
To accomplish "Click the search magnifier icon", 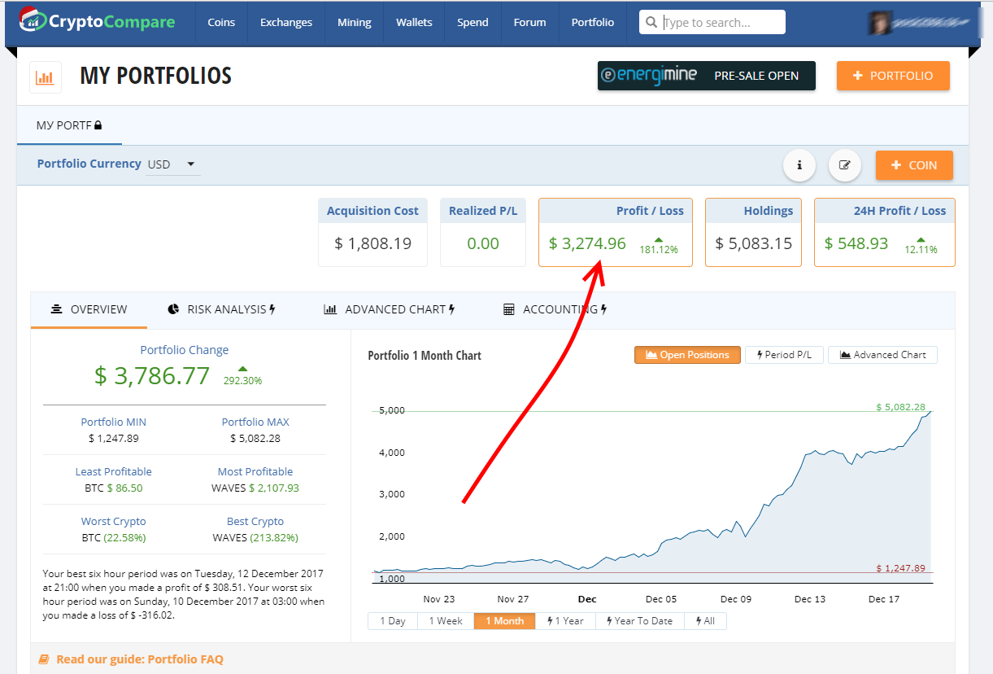I will tap(651, 23).
